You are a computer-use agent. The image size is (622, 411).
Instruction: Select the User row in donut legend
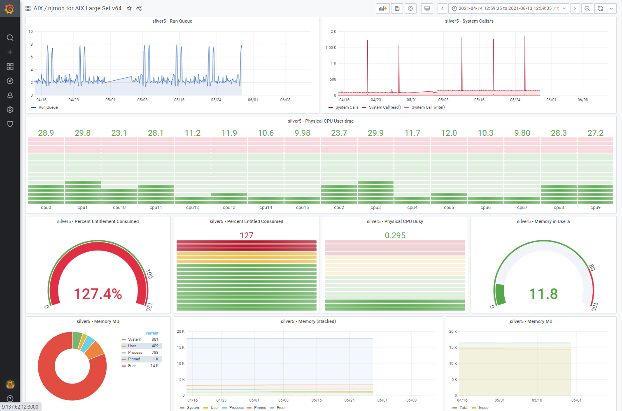pos(141,346)
